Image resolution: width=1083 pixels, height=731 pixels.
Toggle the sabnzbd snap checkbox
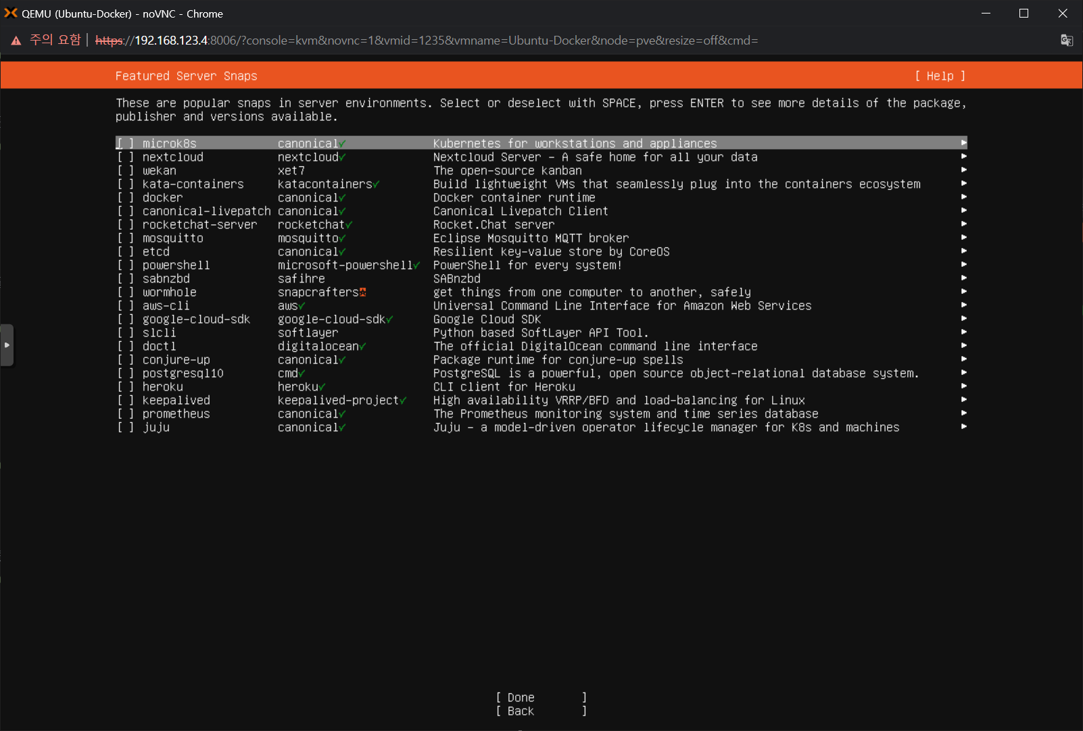pyautogui.click(x=125, y=278)
